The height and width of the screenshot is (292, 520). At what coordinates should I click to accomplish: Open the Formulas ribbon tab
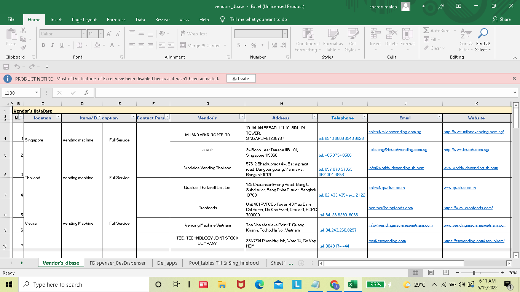click(x=116, y=20)
